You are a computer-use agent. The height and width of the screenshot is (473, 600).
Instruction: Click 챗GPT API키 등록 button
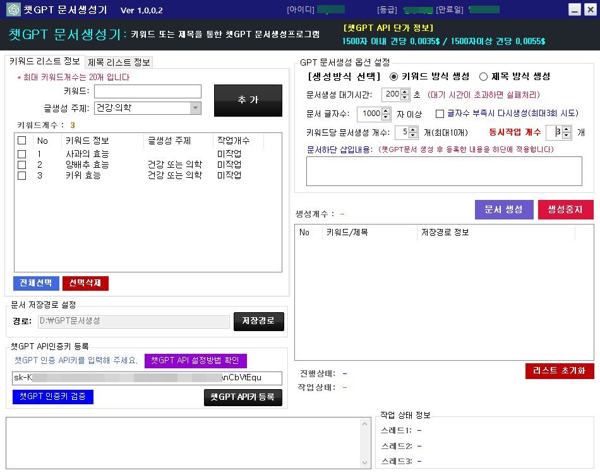pyautogui.click(x=243, y=397)
